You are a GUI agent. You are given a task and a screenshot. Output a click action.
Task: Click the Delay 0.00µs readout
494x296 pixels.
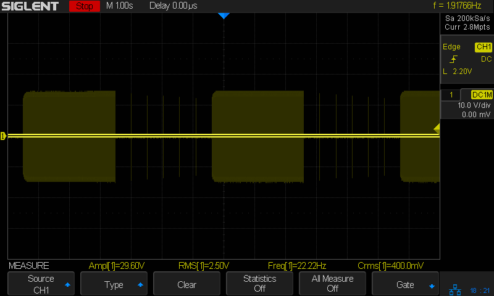coord(174,6)
